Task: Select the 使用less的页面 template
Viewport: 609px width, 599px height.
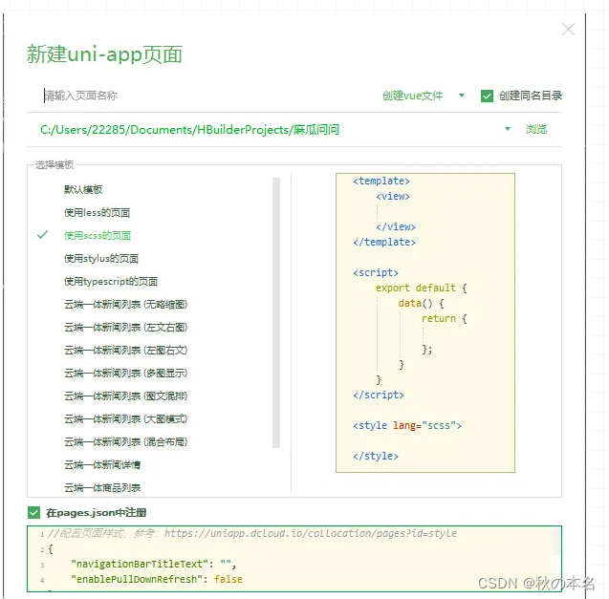Action: [x=98, y=212]
